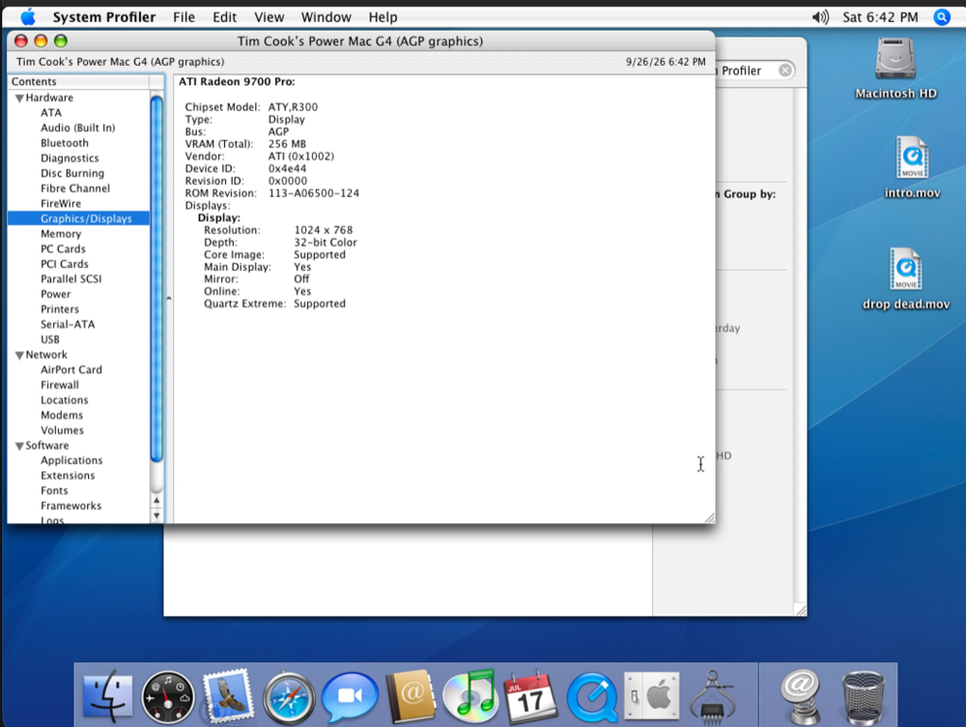Click System Profiler icon in the Dock
This screenshot has height=727, width=966.
712,696
